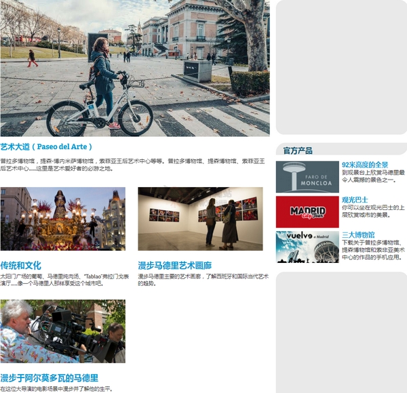
Task: Open 漫步于阿尔莫多瓦的马德里 link
Action: pos(50,378)
